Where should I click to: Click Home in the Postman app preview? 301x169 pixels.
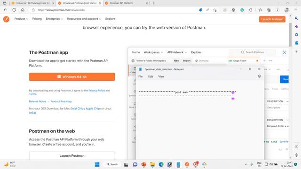[136, 52]
